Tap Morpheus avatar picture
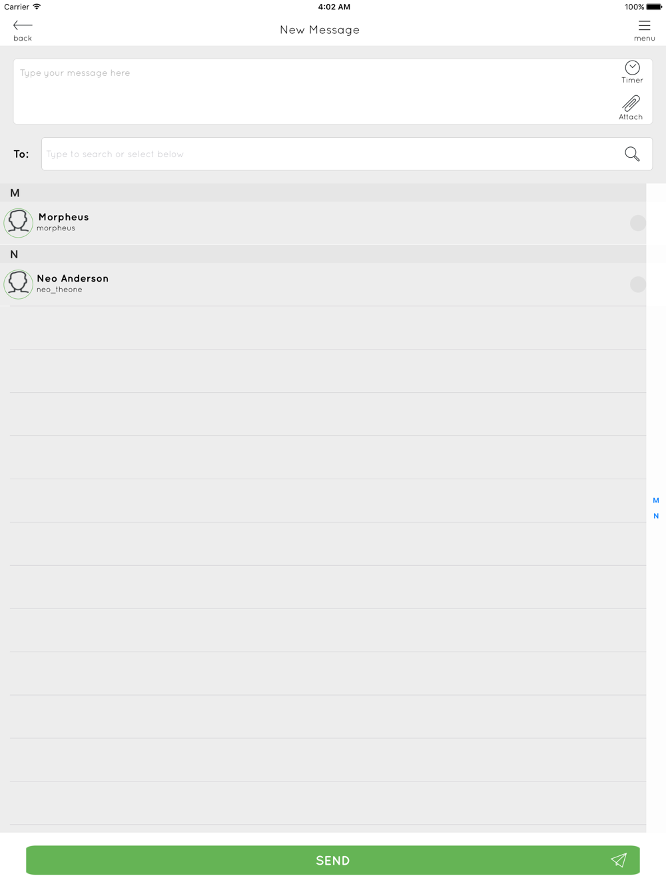The width and height of the screenshot is (666, 888). point(18,223)
